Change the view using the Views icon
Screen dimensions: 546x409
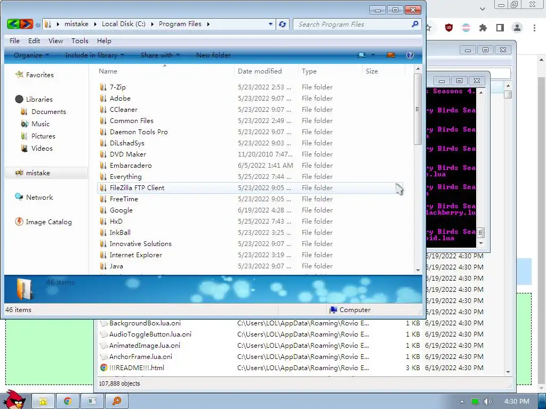(x=362, y=55)
